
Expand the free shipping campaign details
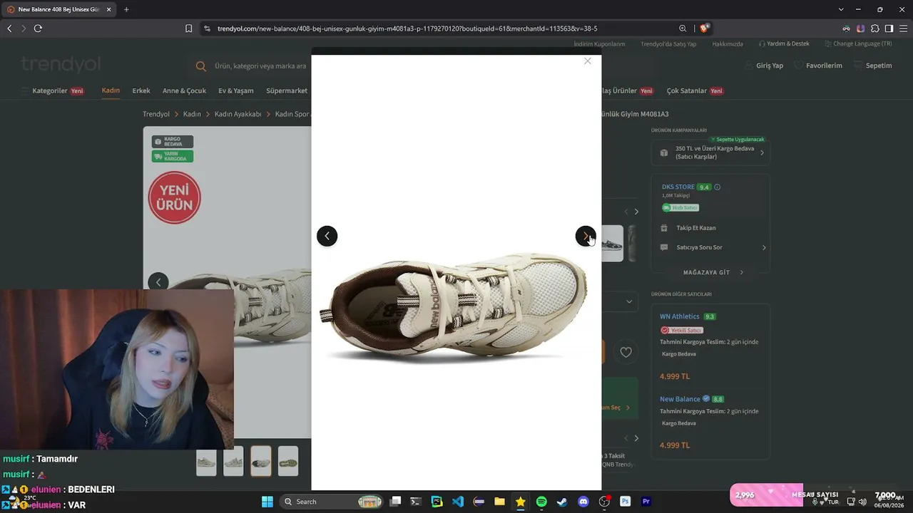coord(710,152)
